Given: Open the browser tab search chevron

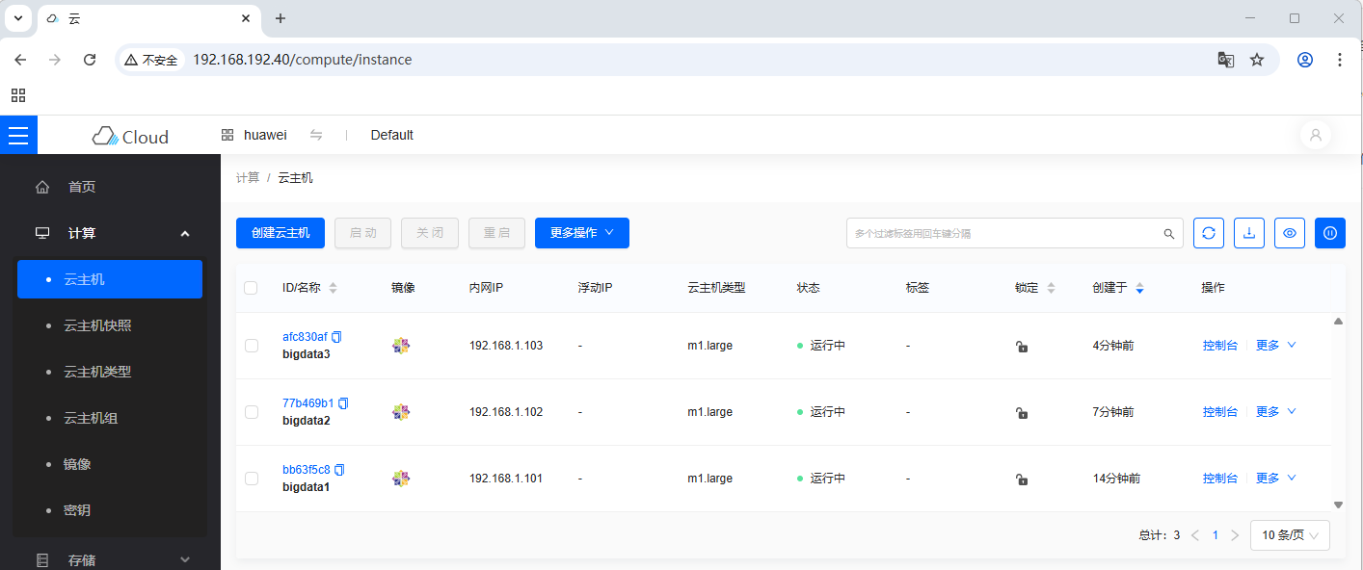Looking at the screenshot, I should coord(18,18).
